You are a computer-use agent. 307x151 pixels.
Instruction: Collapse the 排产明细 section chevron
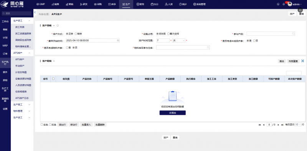pos(54,61)
